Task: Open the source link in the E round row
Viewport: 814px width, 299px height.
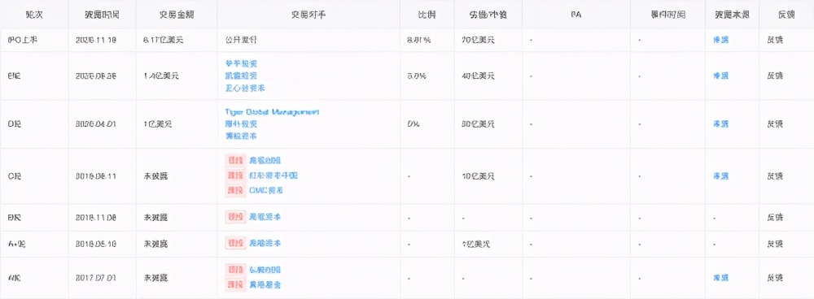Action: [720, 76]
